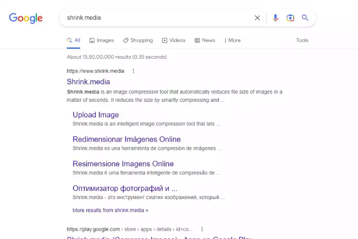
Task: Start voice search with microphone icon
Action: 276,18
